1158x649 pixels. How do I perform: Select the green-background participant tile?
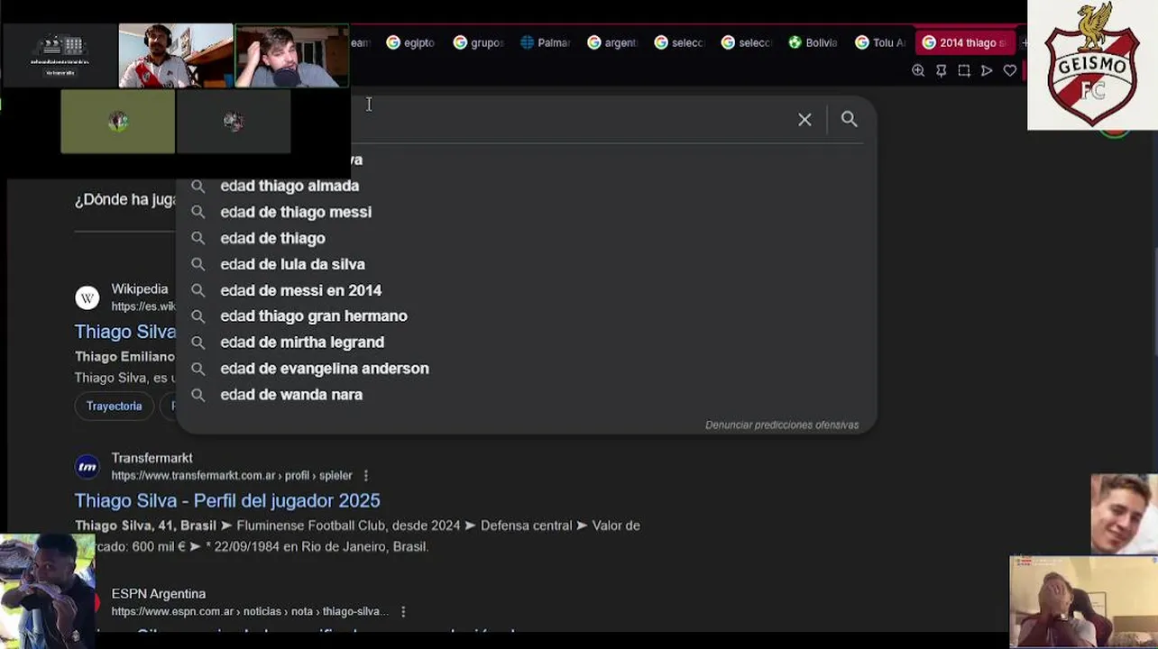point(118,121)
